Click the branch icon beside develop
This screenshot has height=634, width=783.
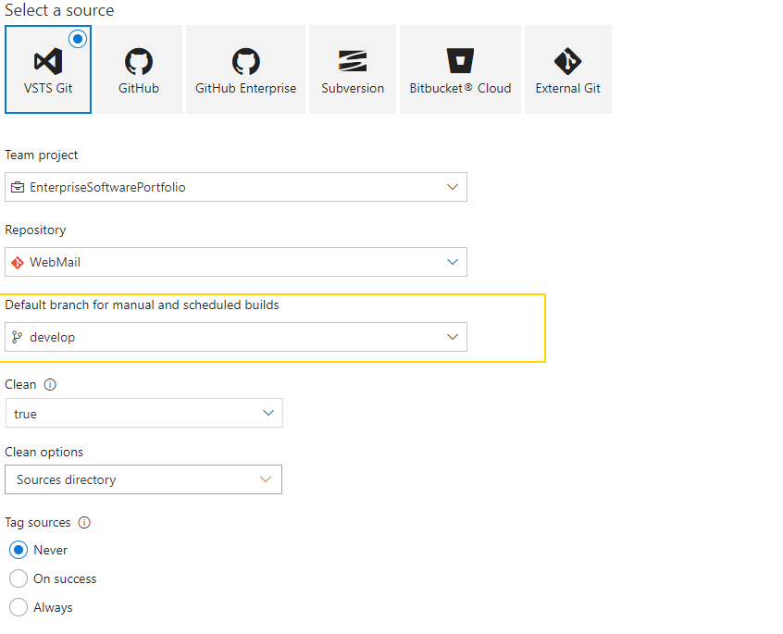(17, 338)
